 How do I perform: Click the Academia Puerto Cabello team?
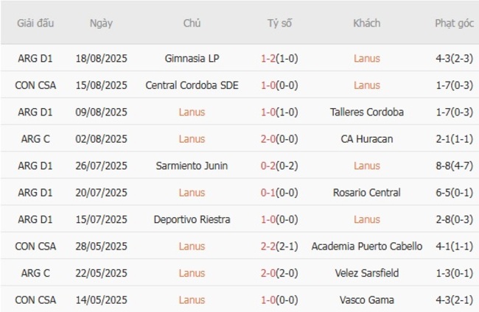click(367, 247)
